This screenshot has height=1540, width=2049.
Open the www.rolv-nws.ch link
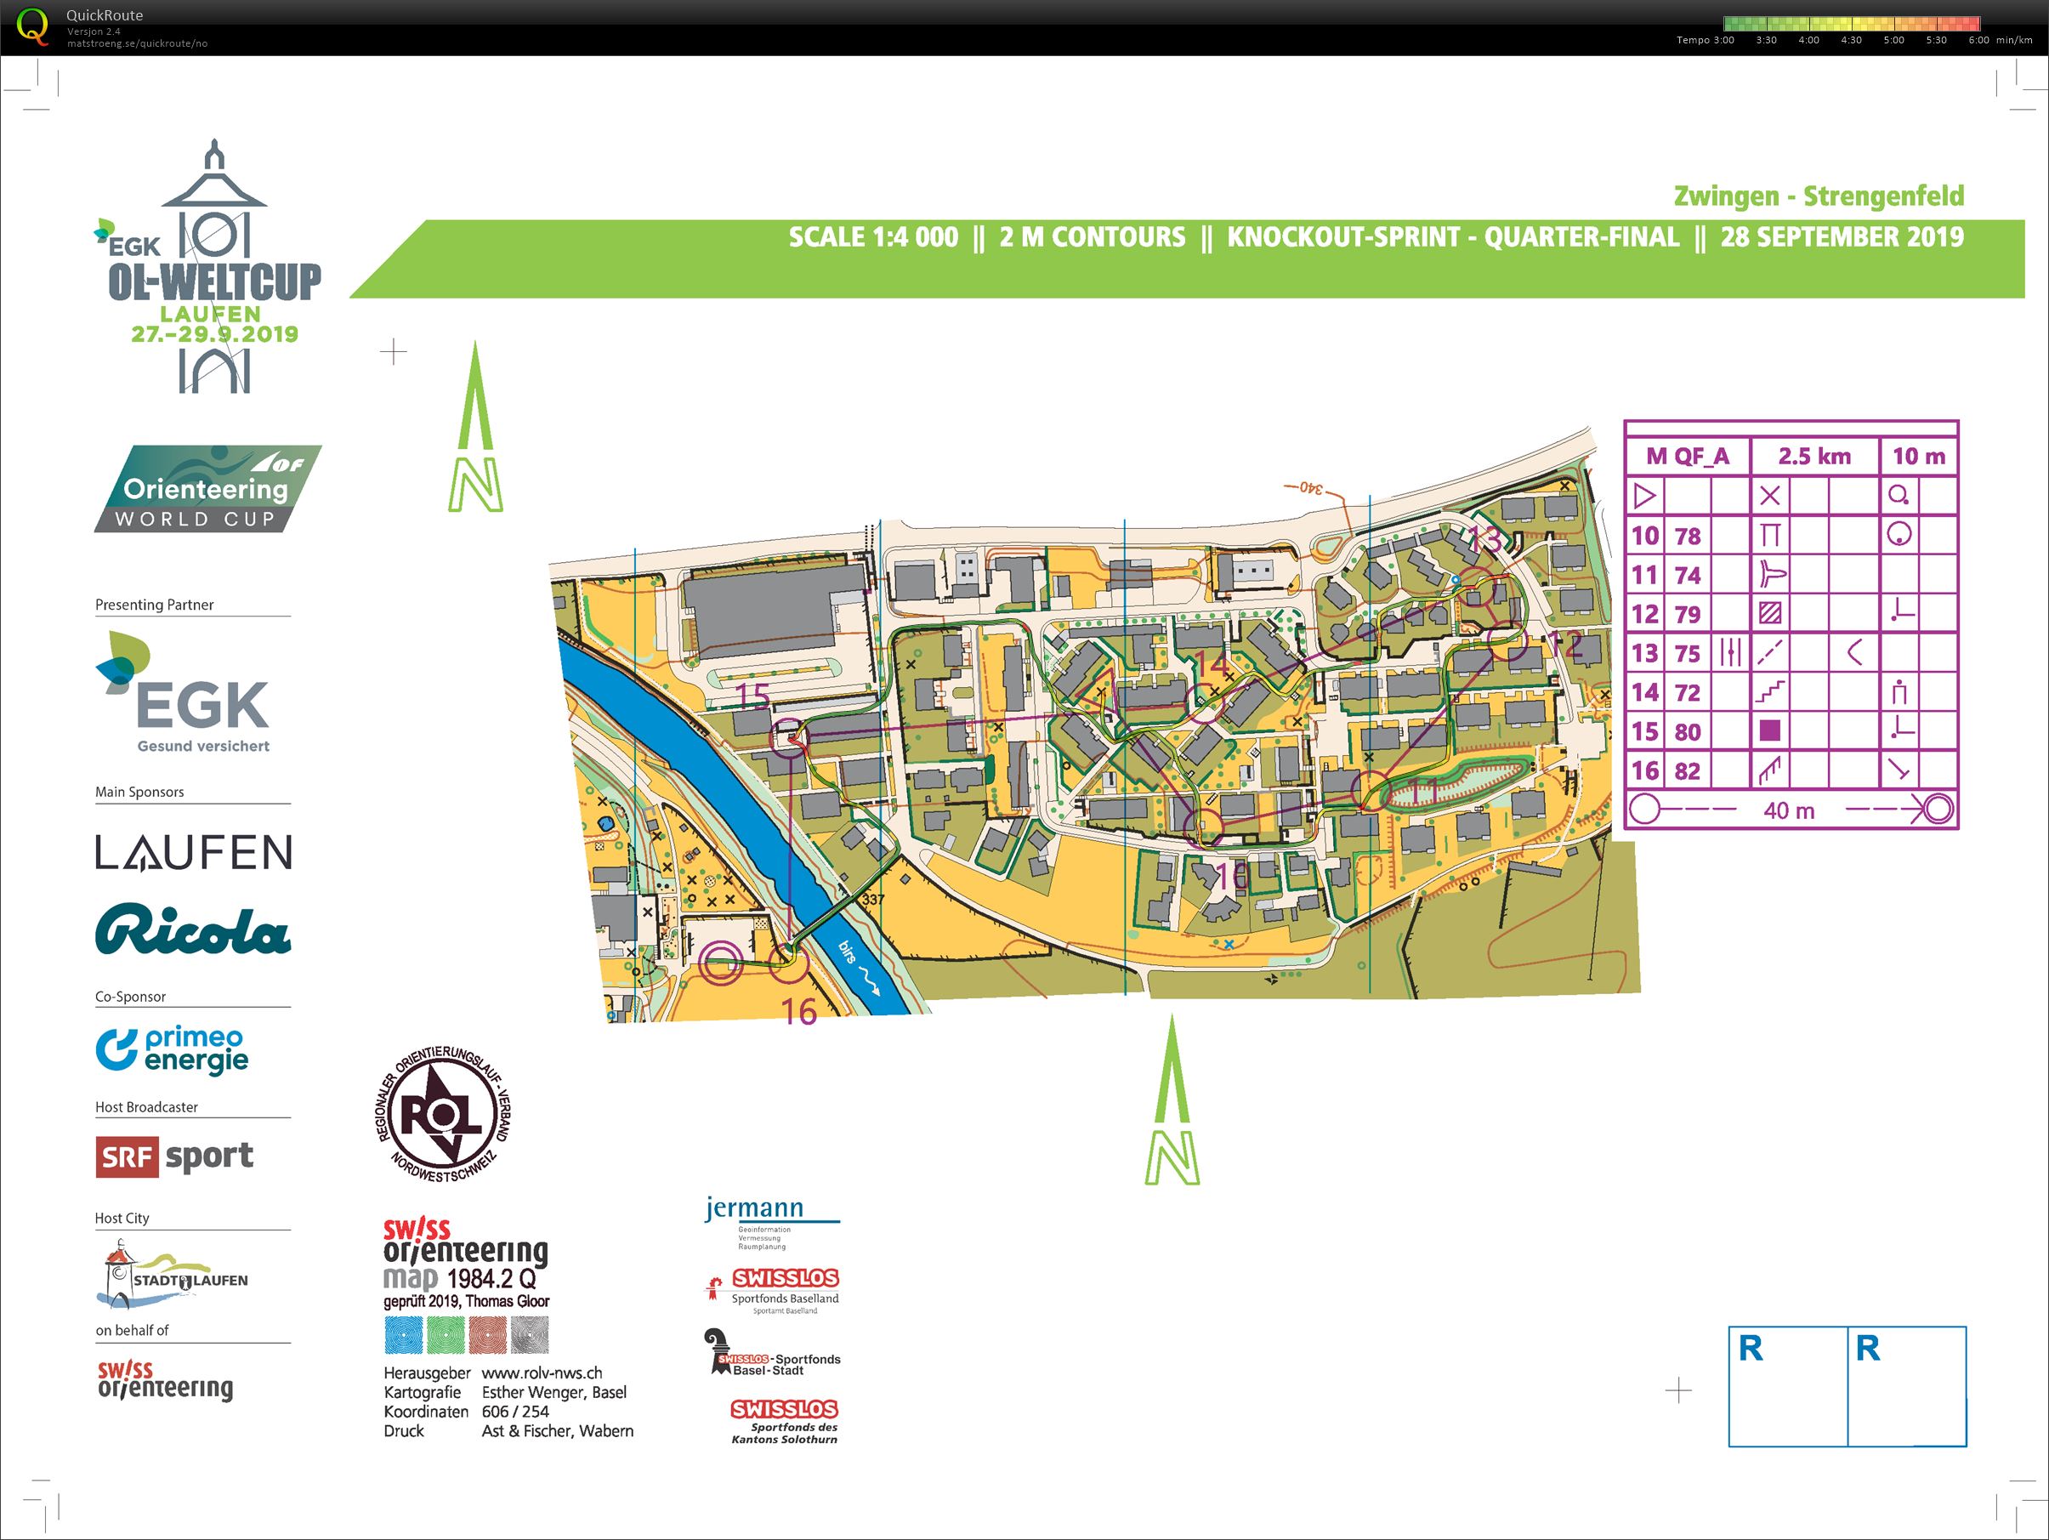(542, 1373)
